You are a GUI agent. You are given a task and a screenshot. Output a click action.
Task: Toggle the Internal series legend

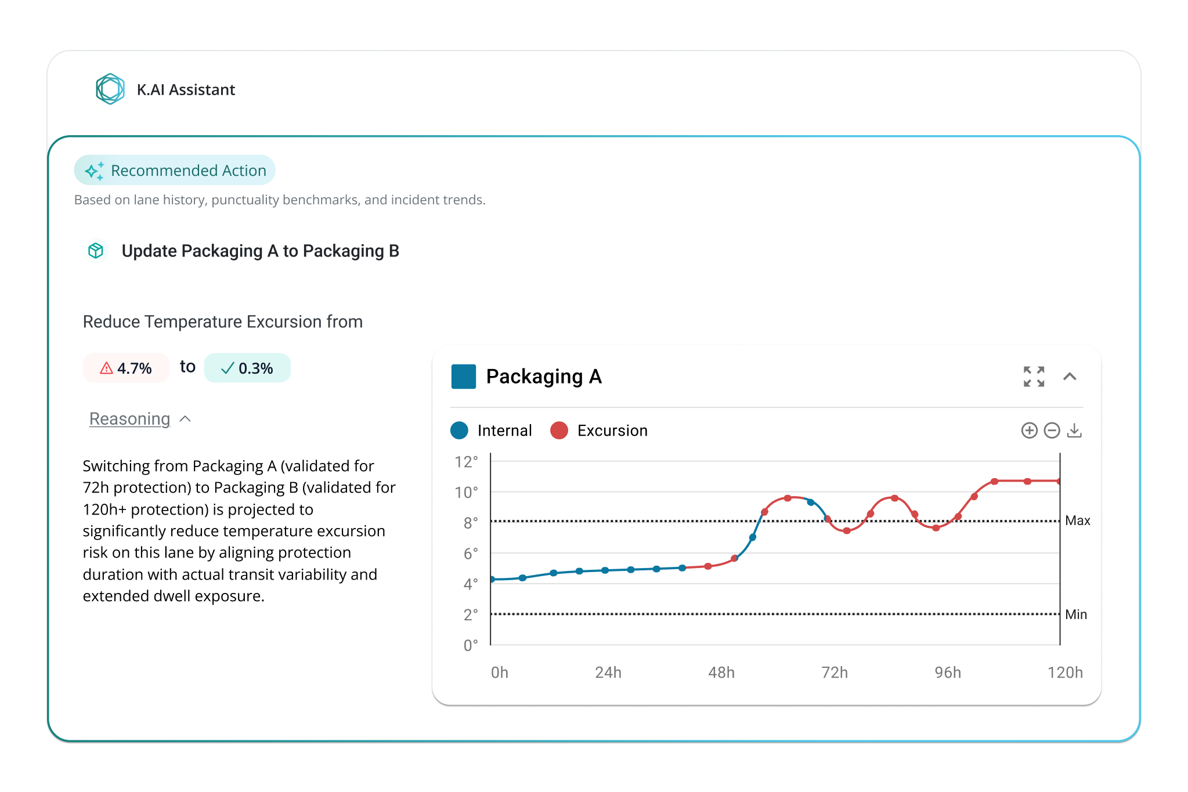492,431
